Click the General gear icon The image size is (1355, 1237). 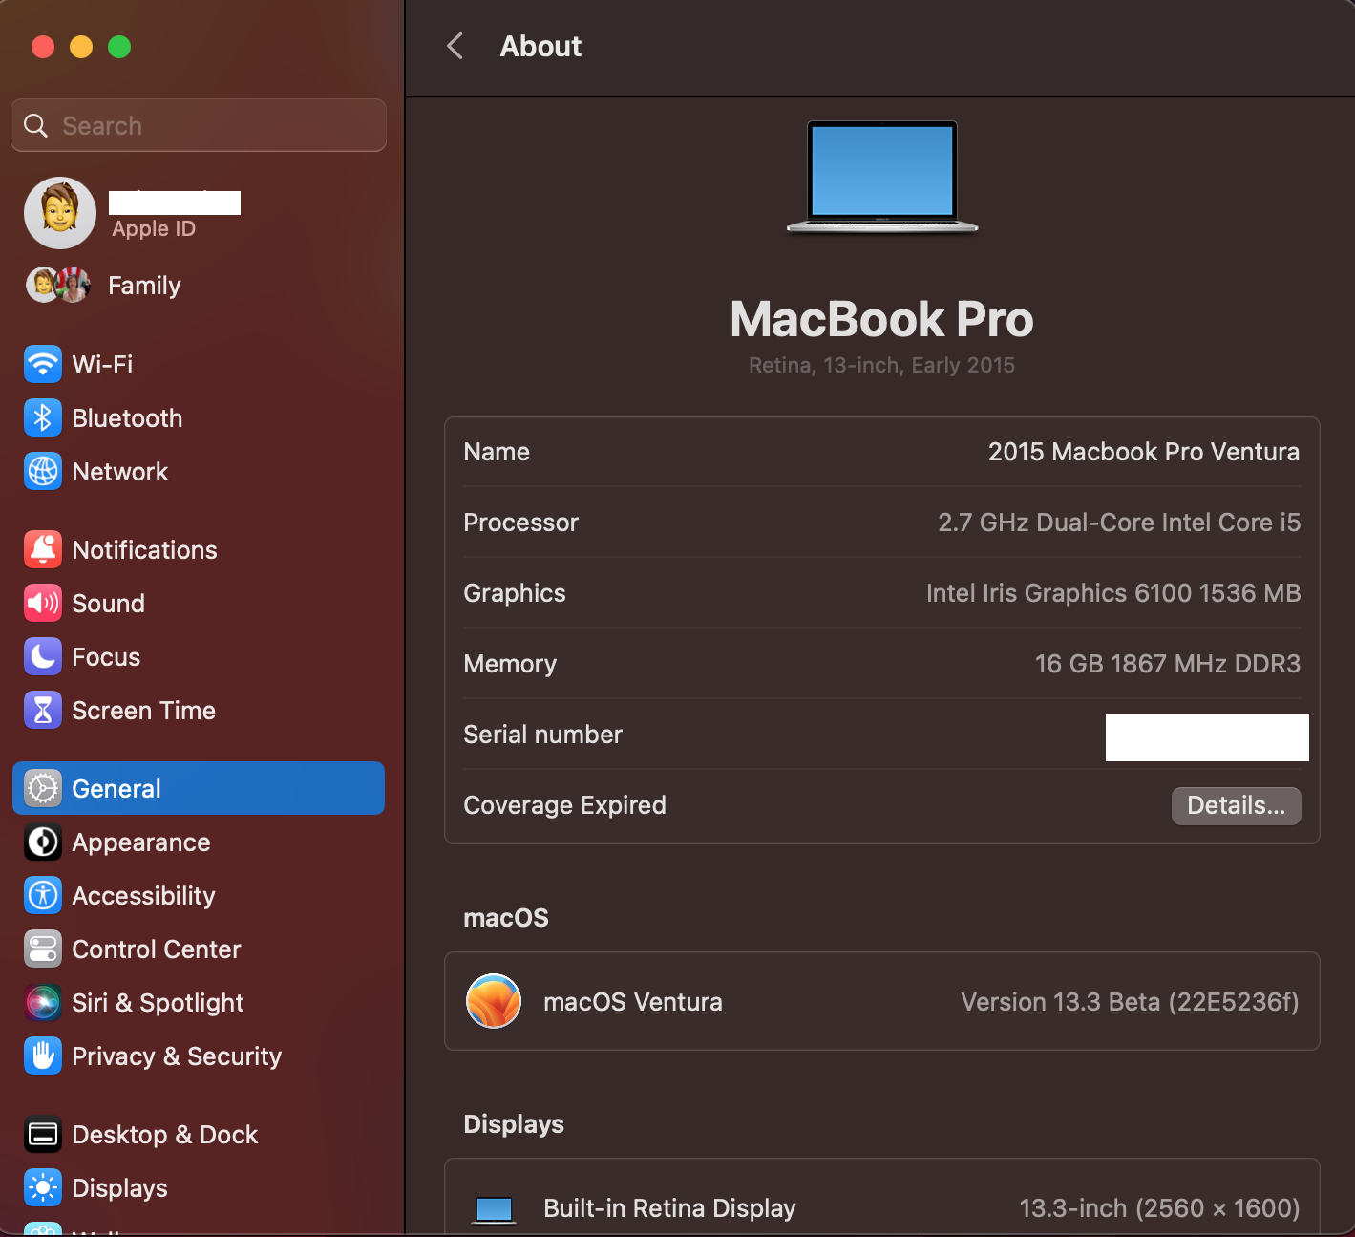[x=43, y=788]
